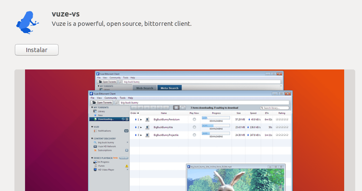The width and height of the screenshot is (362, 191).
Task: Select the Downloading sidebar entry
Action: point(109,119)
